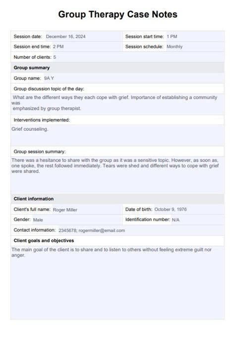Click the Contact information field
This screenshot has height=337, width=235.
(x=141, y=230)
